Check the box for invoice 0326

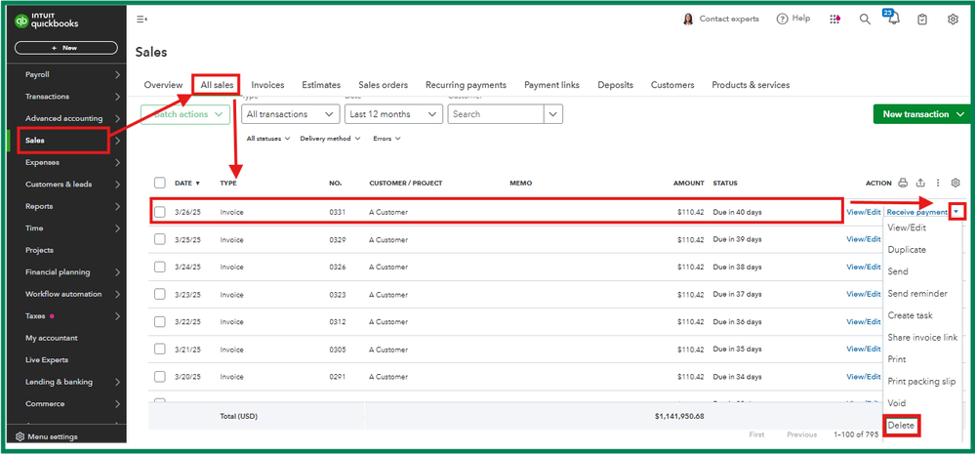(x=160, y=267)
